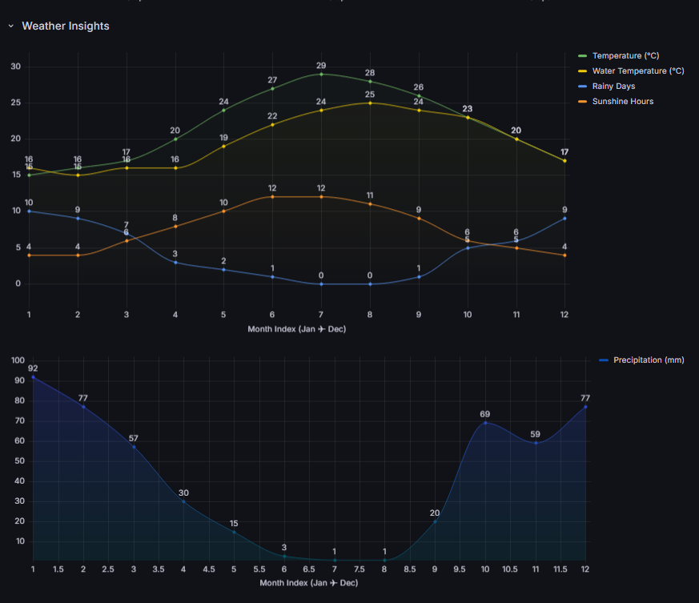Toggle the Water Temperature (°C) legend label
This screenshot has width=699, height=603.
tap(638, 71)
